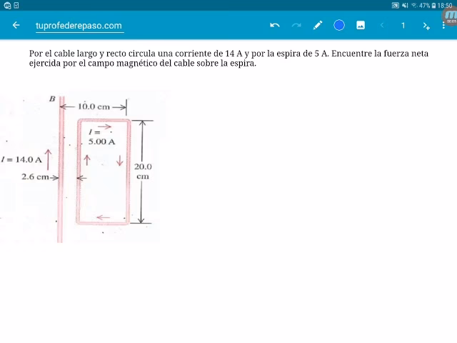
Task: Add a new page after this one
Action: (x=426, y=26)
